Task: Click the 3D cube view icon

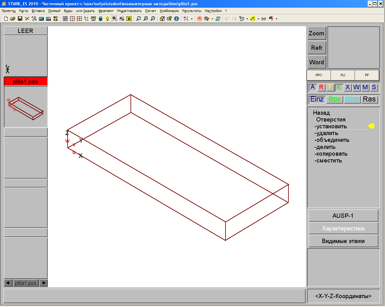Action: click(242, 19)
